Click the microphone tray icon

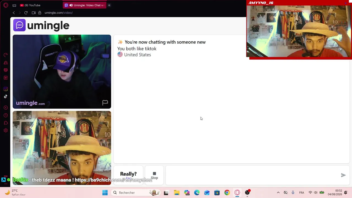pos(293,193)
